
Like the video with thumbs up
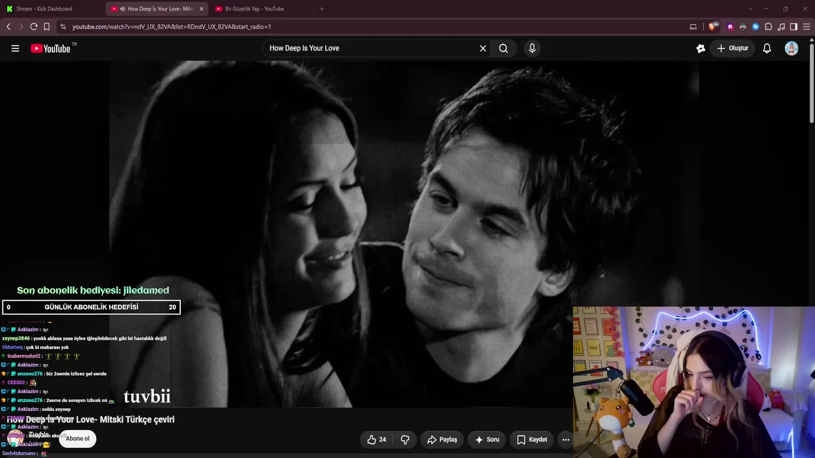click(377, 440)
